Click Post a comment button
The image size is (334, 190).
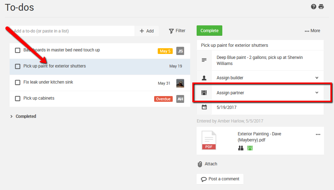coord(220,179)
